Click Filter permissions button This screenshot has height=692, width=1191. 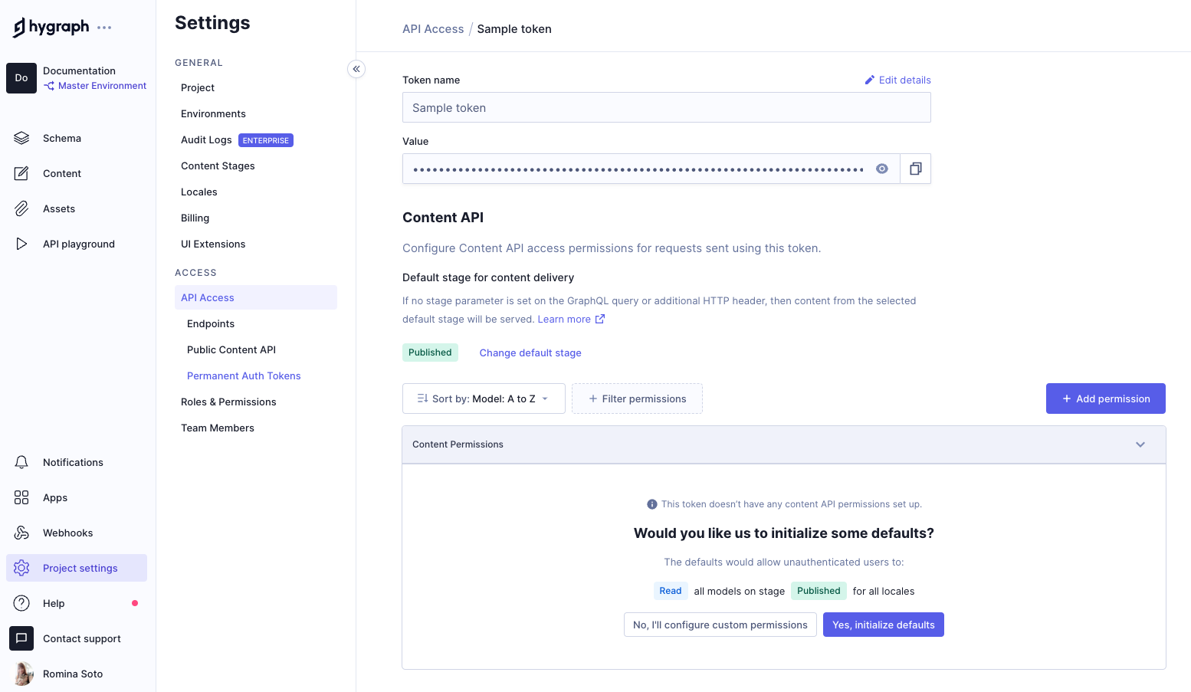pos(637,398)
